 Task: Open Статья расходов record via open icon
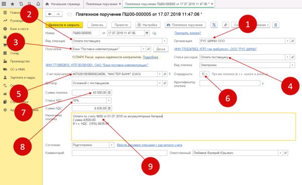pyautogui.click(x=292, y=57)
